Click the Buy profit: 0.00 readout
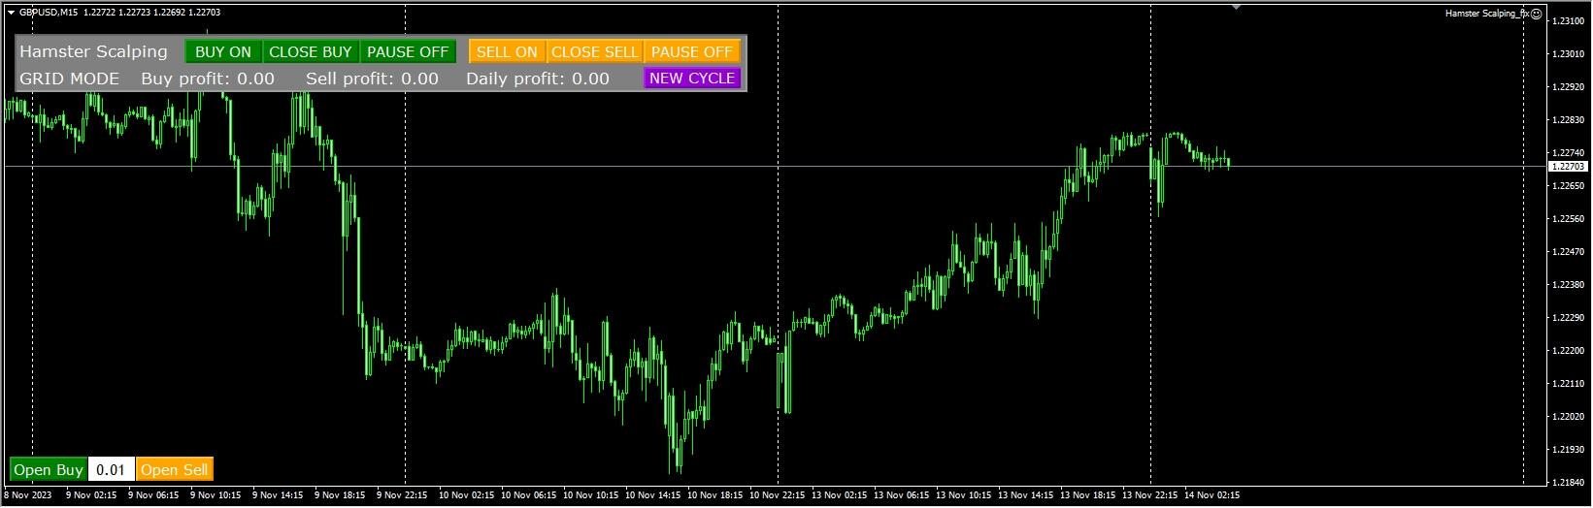The image size is (1593, 508). coord(208,79)
